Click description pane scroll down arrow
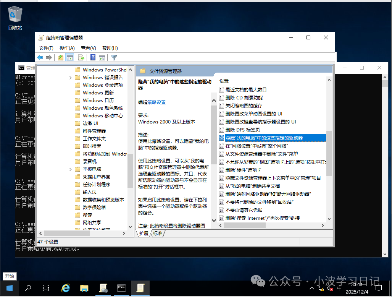392x297 pixels. [214, 221]
